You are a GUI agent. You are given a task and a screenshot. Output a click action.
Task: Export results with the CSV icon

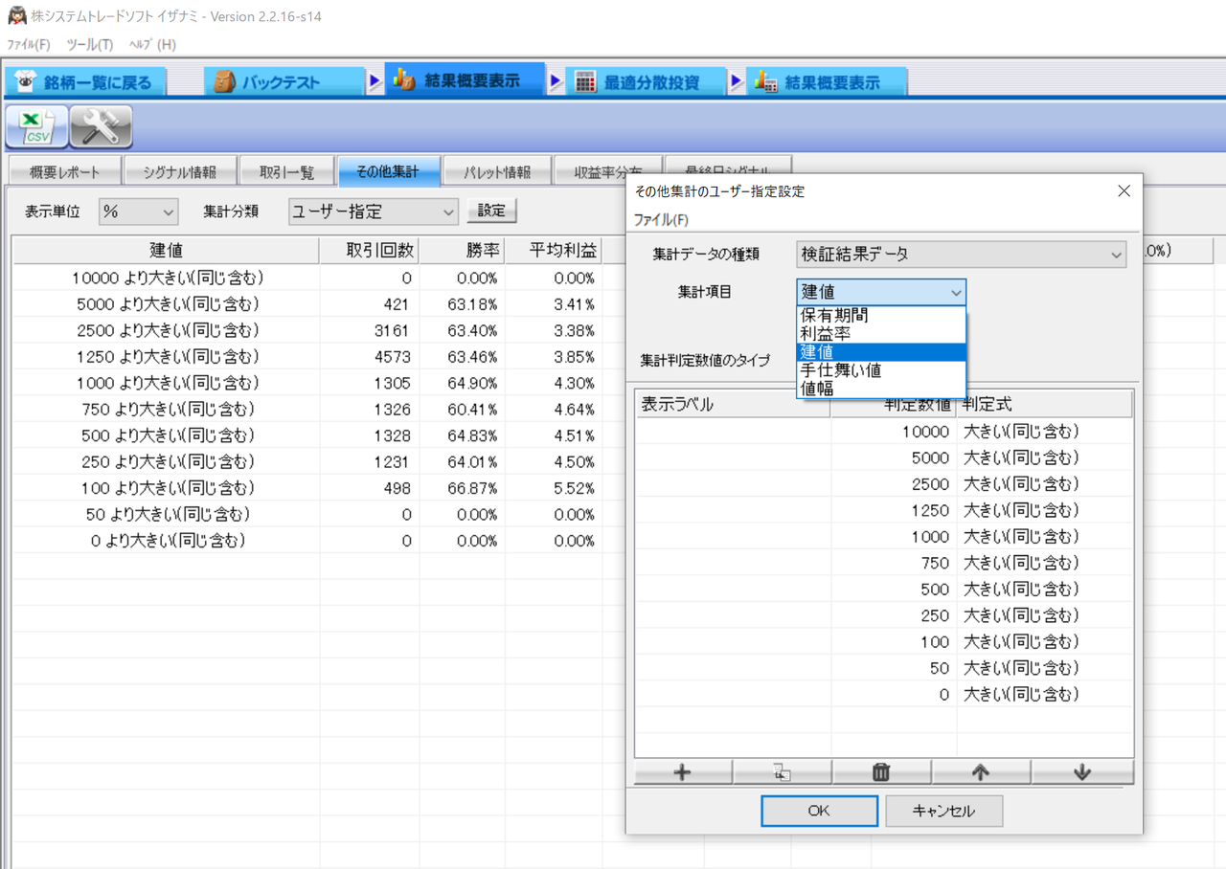(x=37, y=126)
